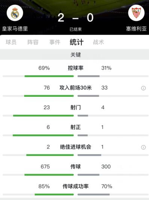Open the Sevilla club crest

[136, 13]
